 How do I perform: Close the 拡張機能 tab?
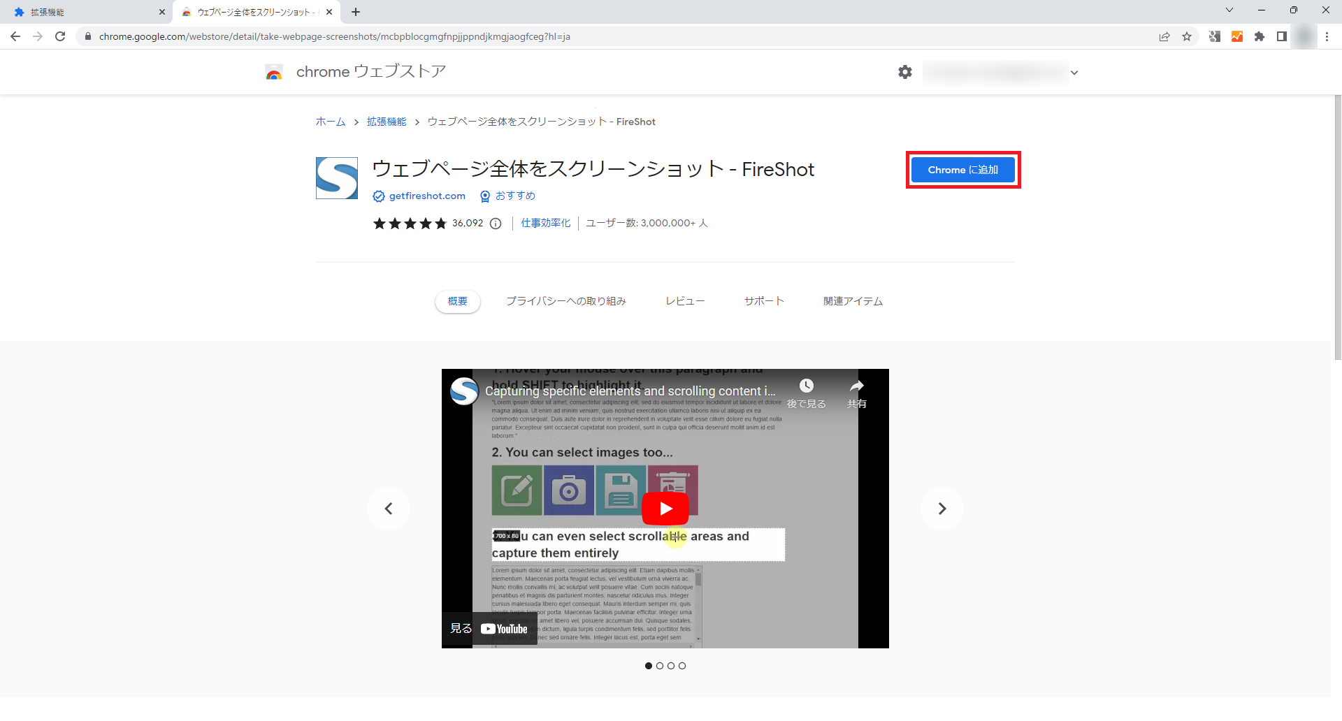click(162, 12)
